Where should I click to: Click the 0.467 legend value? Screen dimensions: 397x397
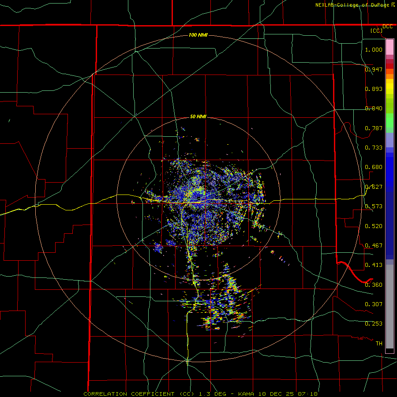click(374, 245)
